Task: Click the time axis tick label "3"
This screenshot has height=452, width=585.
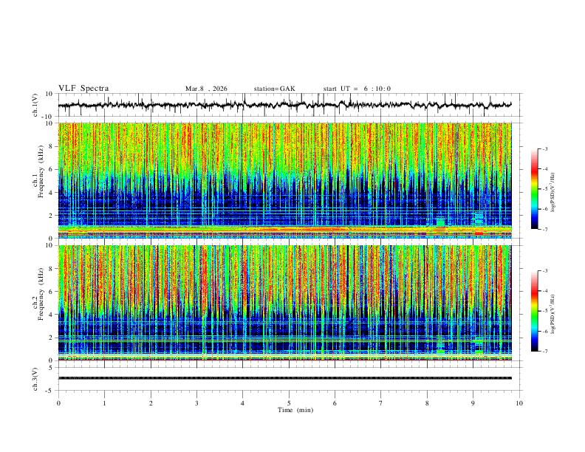Action: pyautogui.click(x=196, y=403)
